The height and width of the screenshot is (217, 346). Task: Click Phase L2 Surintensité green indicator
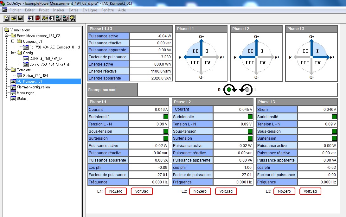pos(250,117)
